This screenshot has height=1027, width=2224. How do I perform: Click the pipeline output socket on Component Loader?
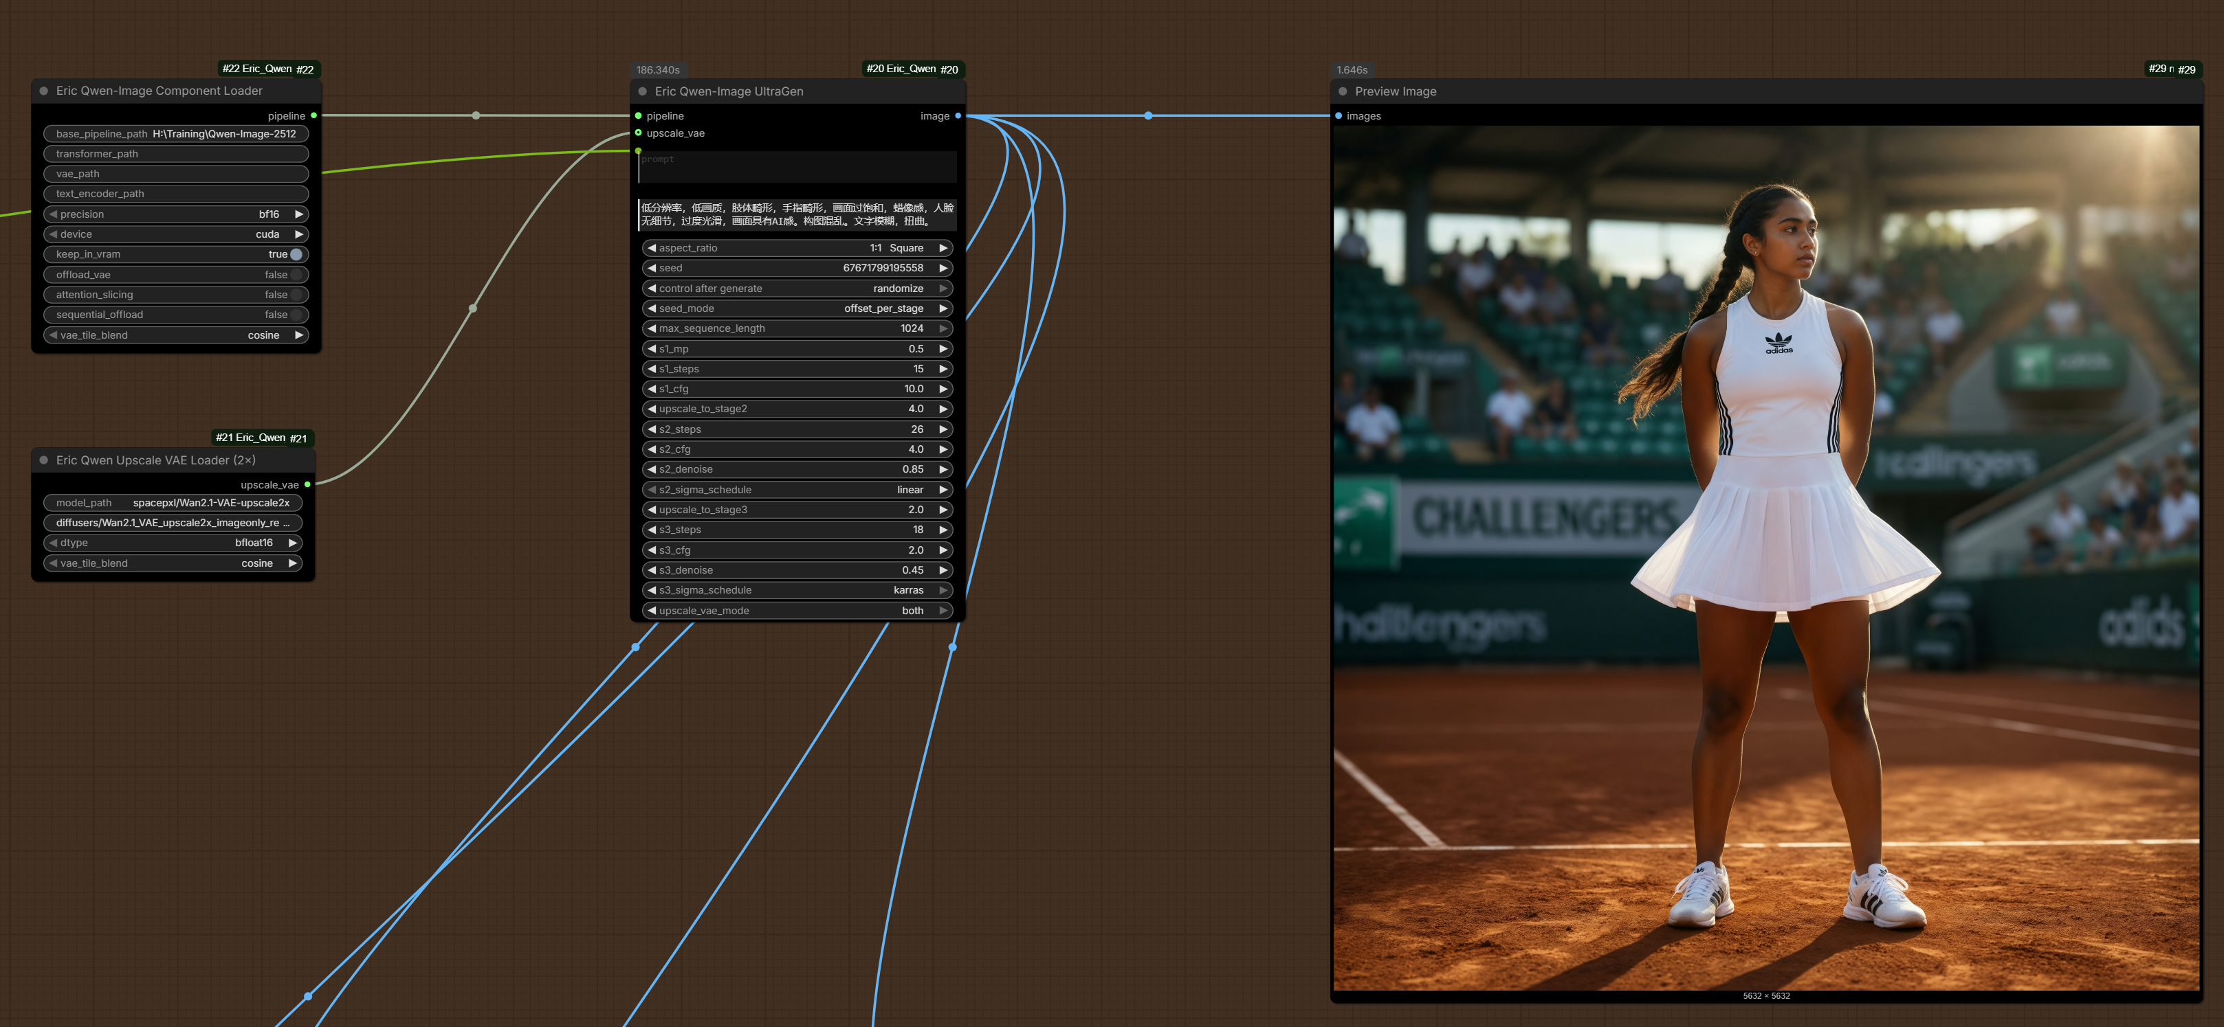(313, 115)
